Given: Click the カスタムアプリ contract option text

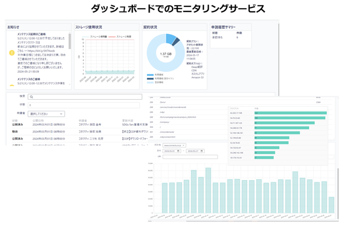Looking at the screenshot, I should pos(198,74).
